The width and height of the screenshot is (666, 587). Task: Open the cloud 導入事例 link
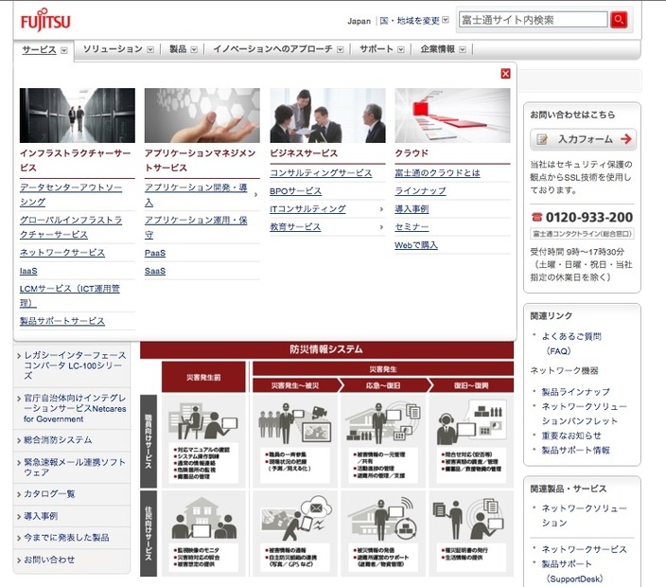[412, 209]
